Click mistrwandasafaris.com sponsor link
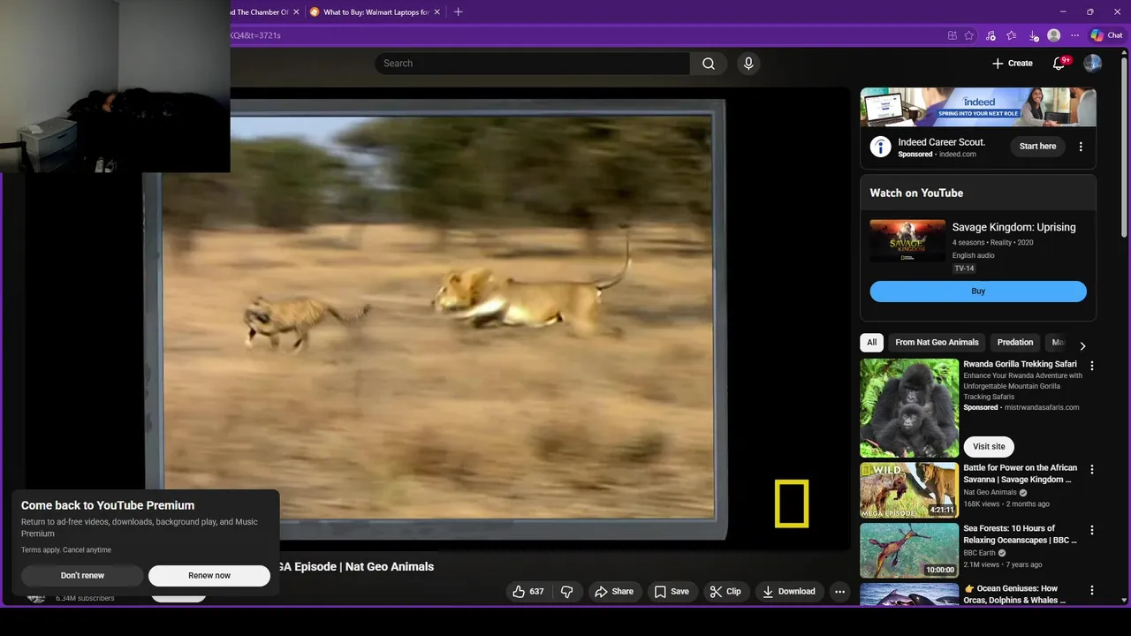1131x636 pixels. tap(1042, 408)
